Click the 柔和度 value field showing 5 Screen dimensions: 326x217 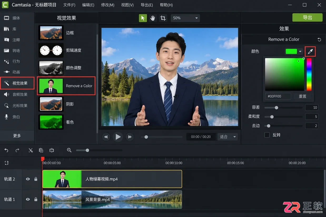pyautogui.click(x=312, y=117)
